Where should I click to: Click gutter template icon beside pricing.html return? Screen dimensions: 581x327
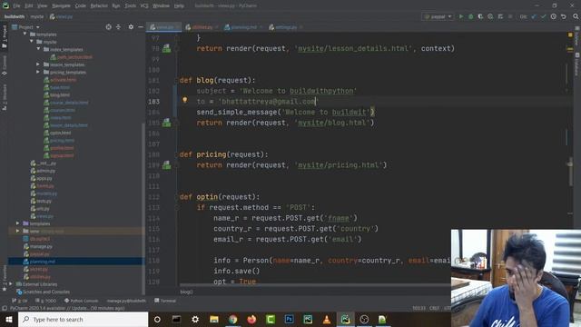pyautogui.click(x=167, y=165)
